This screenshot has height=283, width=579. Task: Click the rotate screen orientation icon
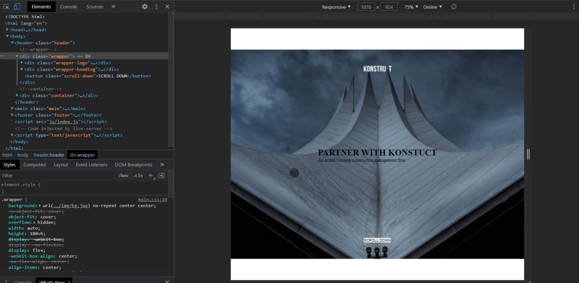pyautogui.click(x=454, y=7)
